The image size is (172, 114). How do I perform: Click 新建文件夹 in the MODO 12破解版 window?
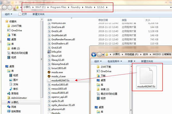point(147,61)
